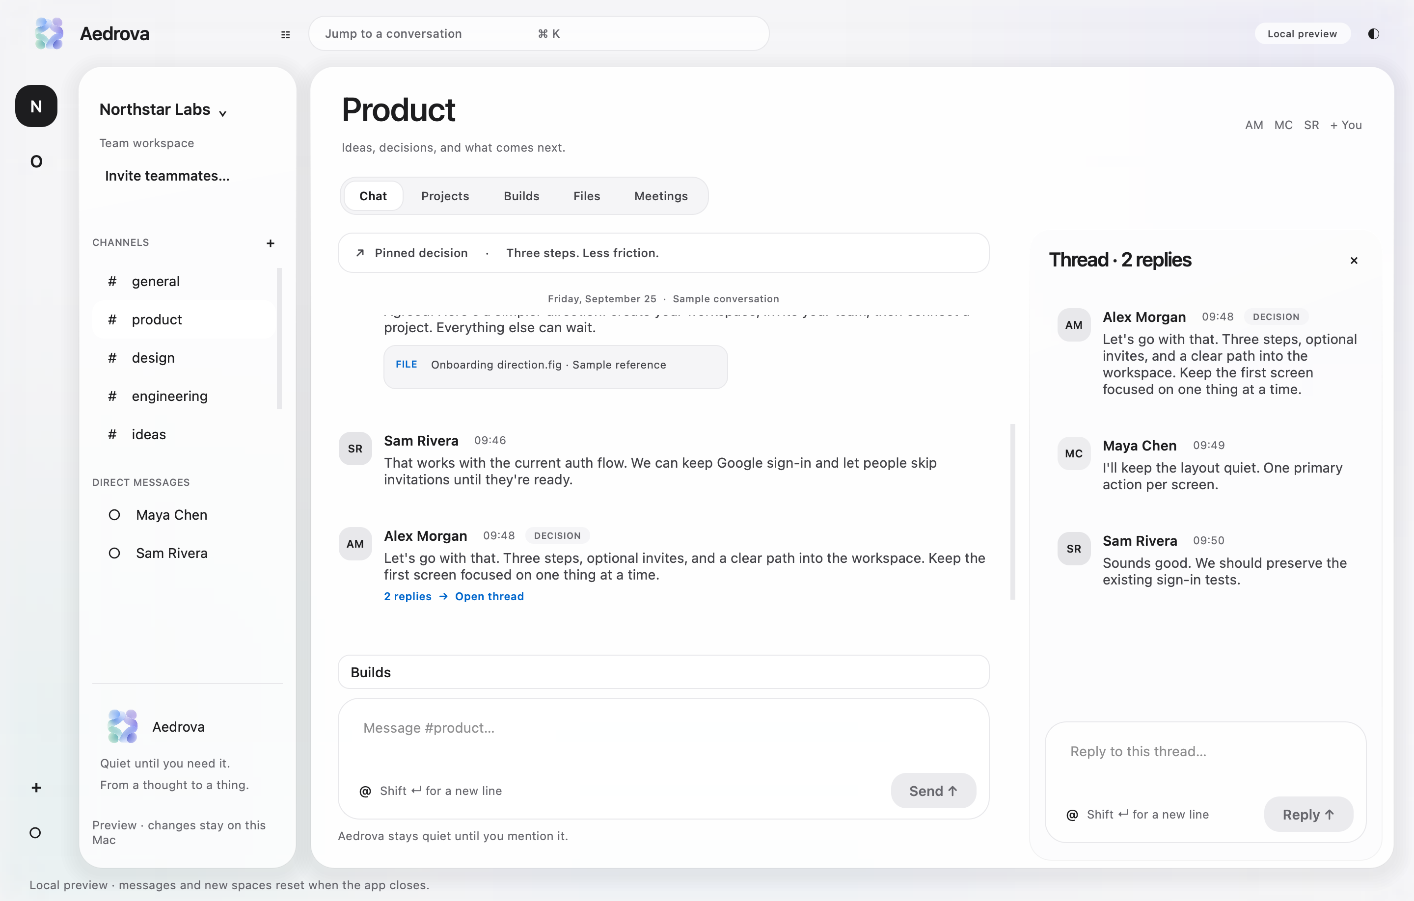The height and width of the screenshot is (901, 1414).
Task: Open the Onboarding direction.fig file attachment
Action: click(555, 366)
